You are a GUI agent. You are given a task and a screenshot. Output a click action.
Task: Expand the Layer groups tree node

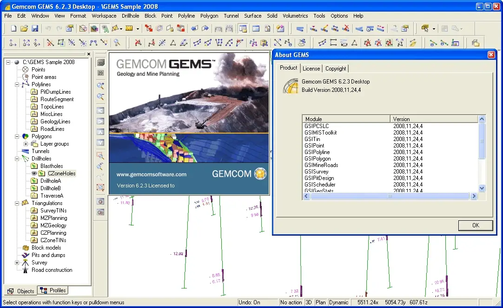click(x=26, y=144)
